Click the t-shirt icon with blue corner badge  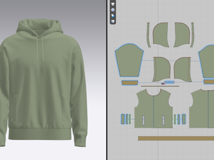click(x=113, y=21)
